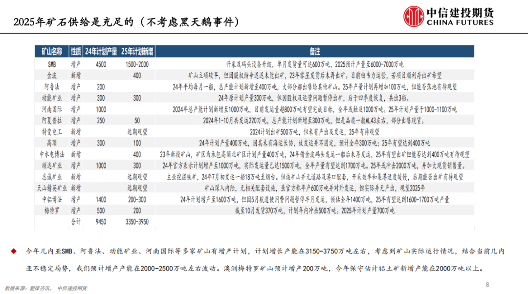Click 天山精英矿业's 远期观望 cell
The width and height of the screenshot is (528, 294).
pos(137,188)
